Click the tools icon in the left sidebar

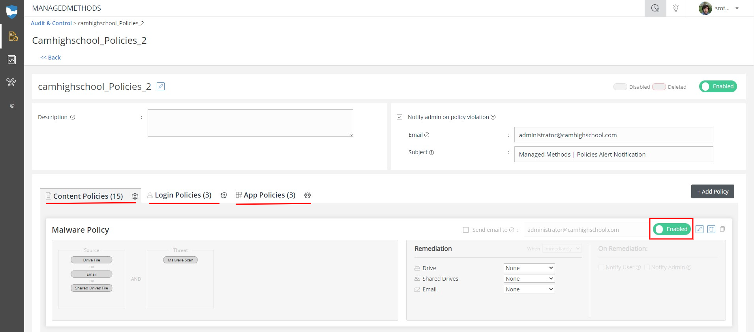click(11, 82)
